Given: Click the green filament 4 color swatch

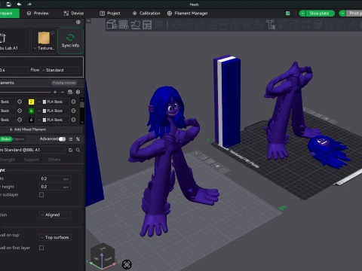Looking at the screenshot, I should pos(31,111).
